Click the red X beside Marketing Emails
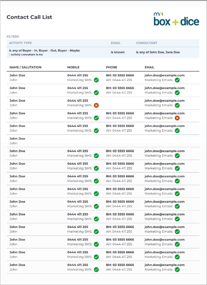 pos(177,118)
